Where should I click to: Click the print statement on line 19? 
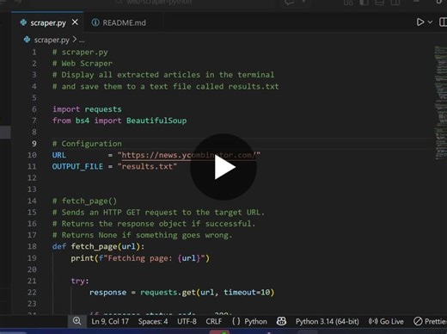click(x=140, y=258)
